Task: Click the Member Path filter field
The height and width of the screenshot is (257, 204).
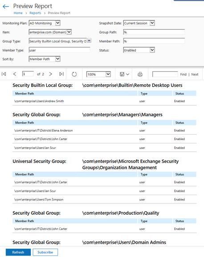Action: (154, 41)
